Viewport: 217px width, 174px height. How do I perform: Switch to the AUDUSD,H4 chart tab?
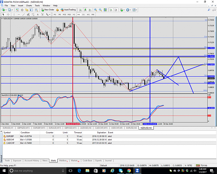pyautogui.click(x=86, y=128)
